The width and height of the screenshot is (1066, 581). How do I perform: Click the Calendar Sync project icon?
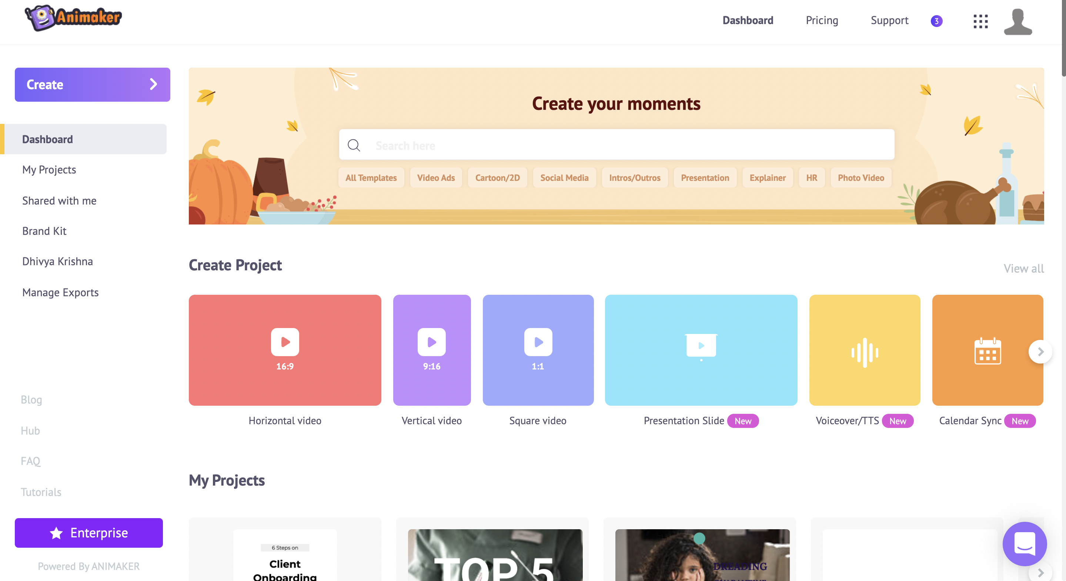pos(987,350)
